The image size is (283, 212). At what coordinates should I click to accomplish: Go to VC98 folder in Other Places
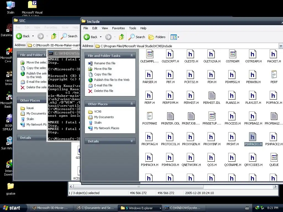pos(98,112)
